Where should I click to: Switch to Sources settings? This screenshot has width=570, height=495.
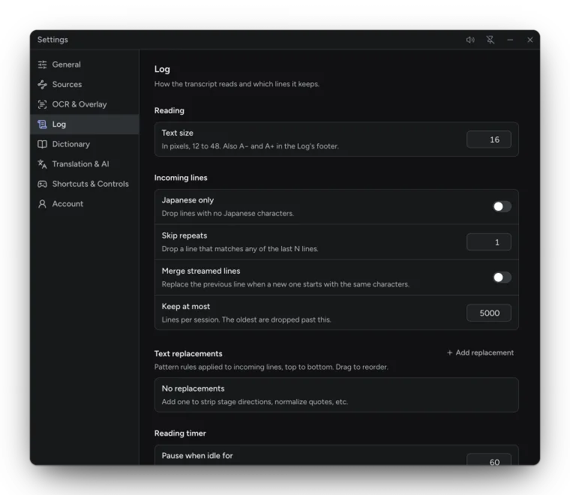pos(84,84)
